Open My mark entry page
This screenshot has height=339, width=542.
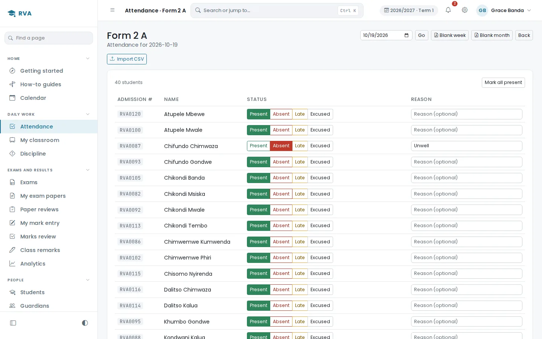click(49, 223)
